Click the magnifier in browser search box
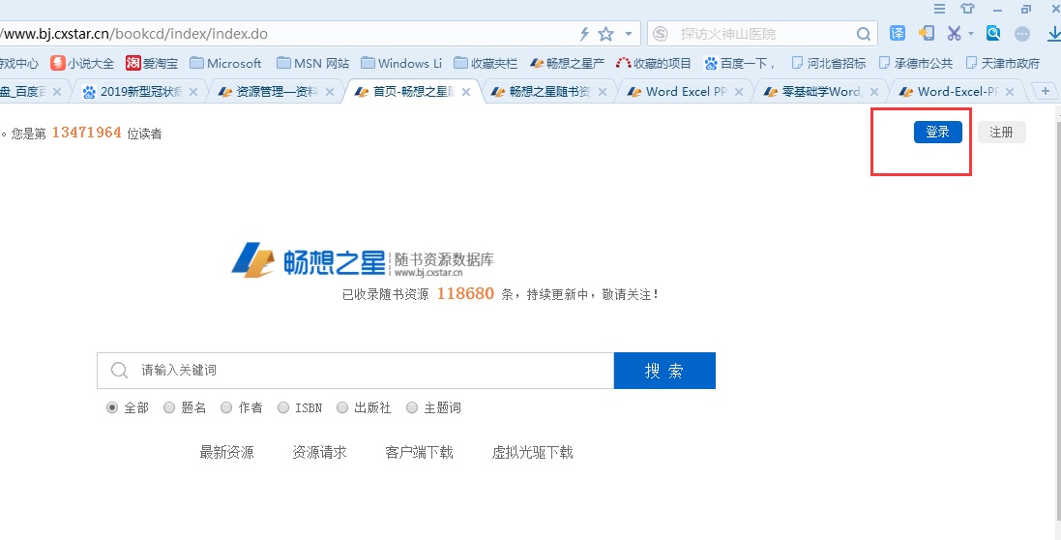 click(x=864, y=34)
